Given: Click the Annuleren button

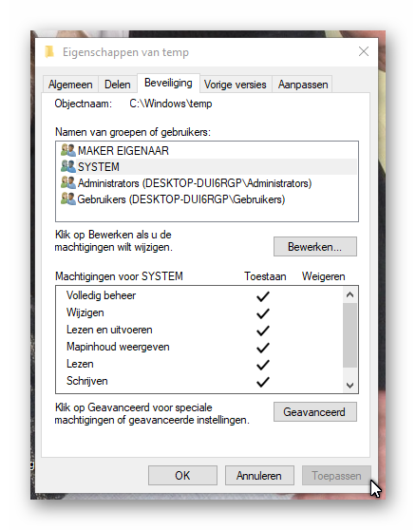Looking at the screenshot, I should tap(259, 476).
